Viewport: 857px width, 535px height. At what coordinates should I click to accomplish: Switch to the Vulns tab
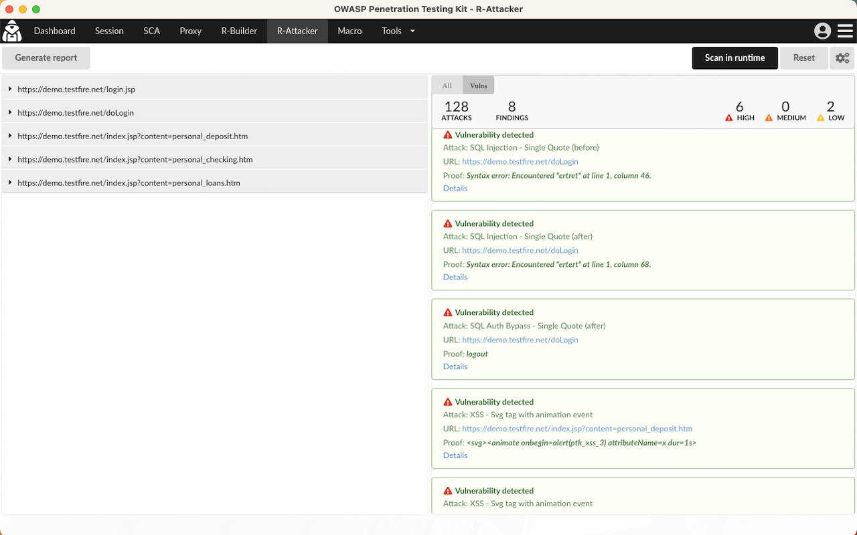click(478, 85)
